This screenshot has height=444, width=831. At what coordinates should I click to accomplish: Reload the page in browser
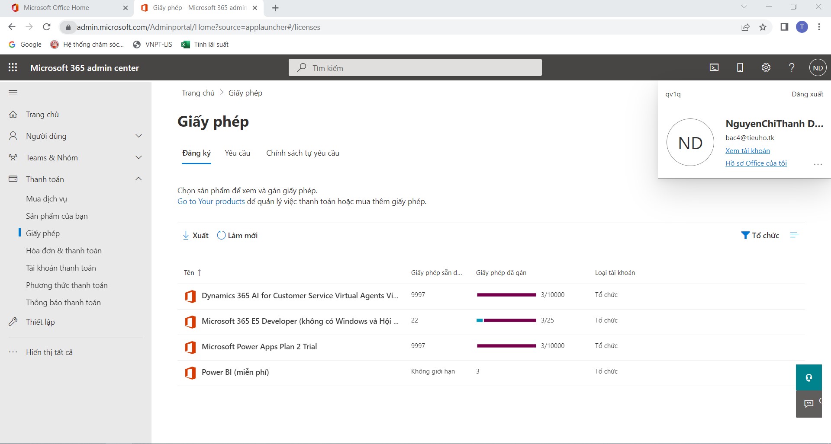coord(47,27)
